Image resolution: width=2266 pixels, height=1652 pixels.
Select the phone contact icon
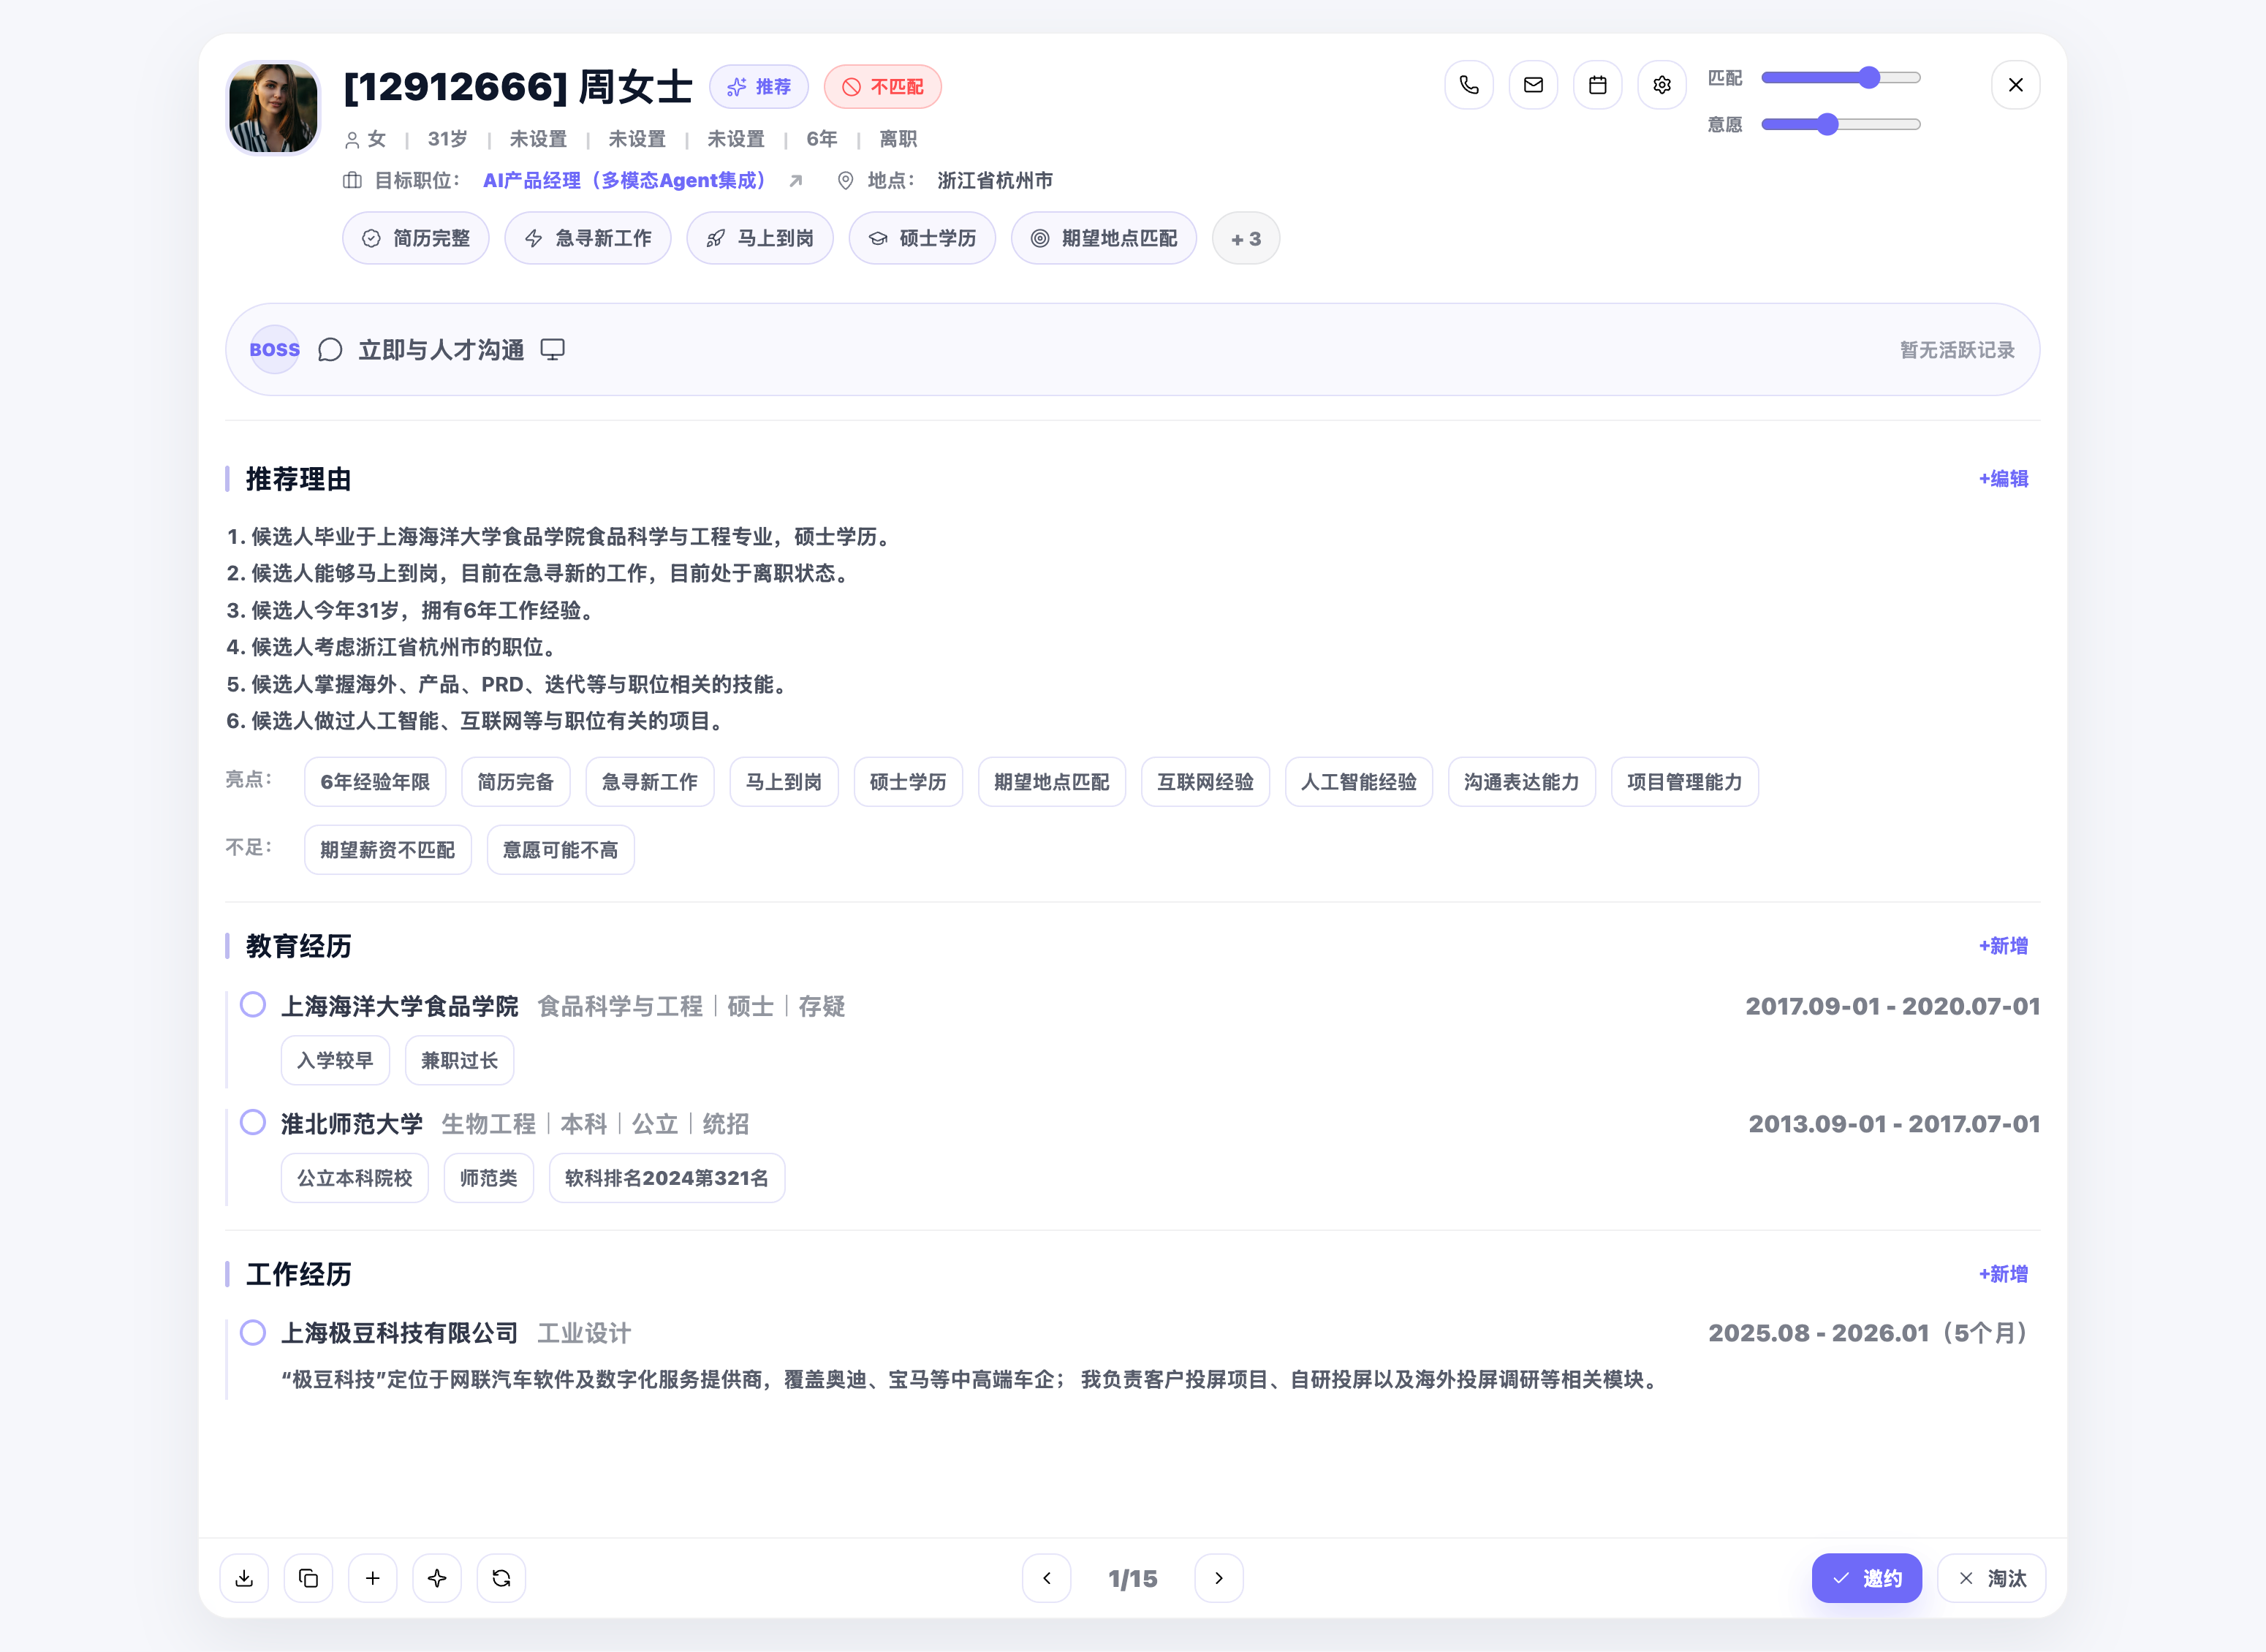pyautogui.click(x=1469, y=85)
